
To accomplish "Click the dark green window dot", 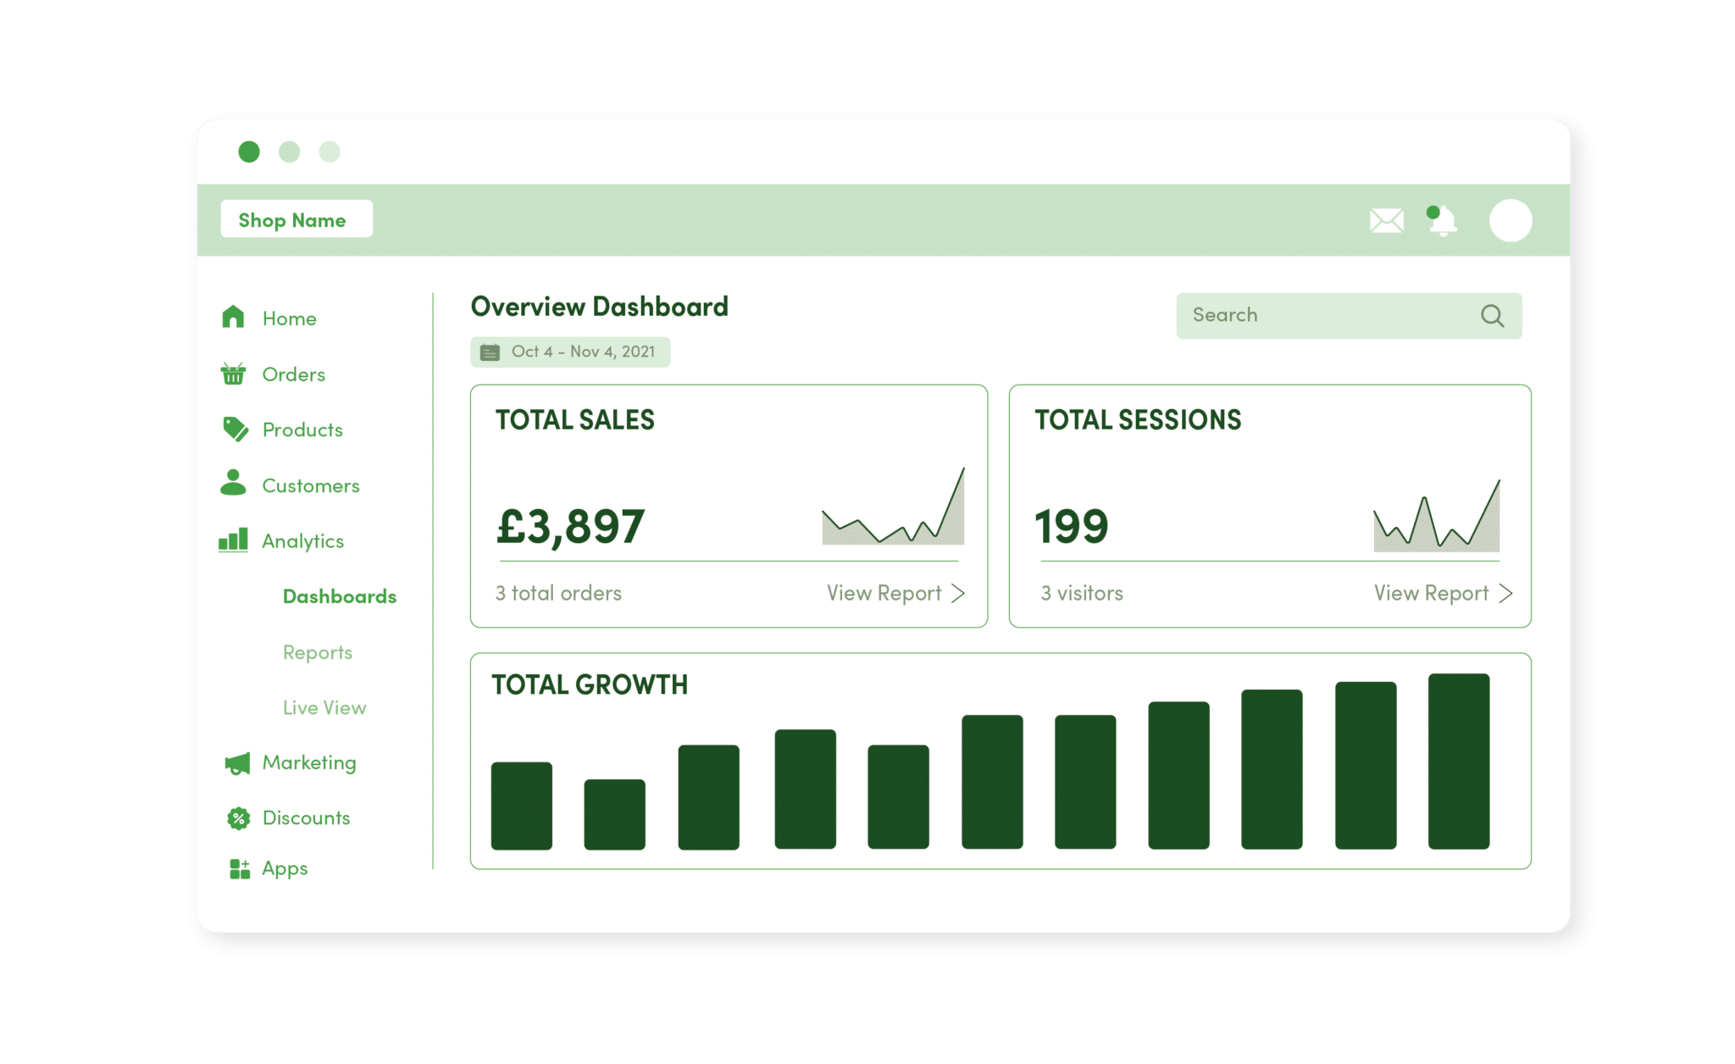I will coord(249,152).
